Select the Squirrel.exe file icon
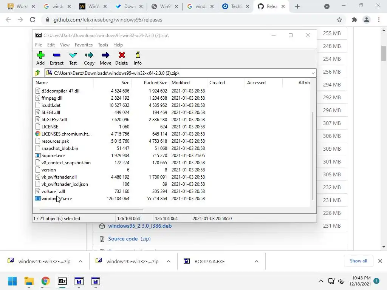Viewport: 387px width, 290px height. tap(37, 155)
